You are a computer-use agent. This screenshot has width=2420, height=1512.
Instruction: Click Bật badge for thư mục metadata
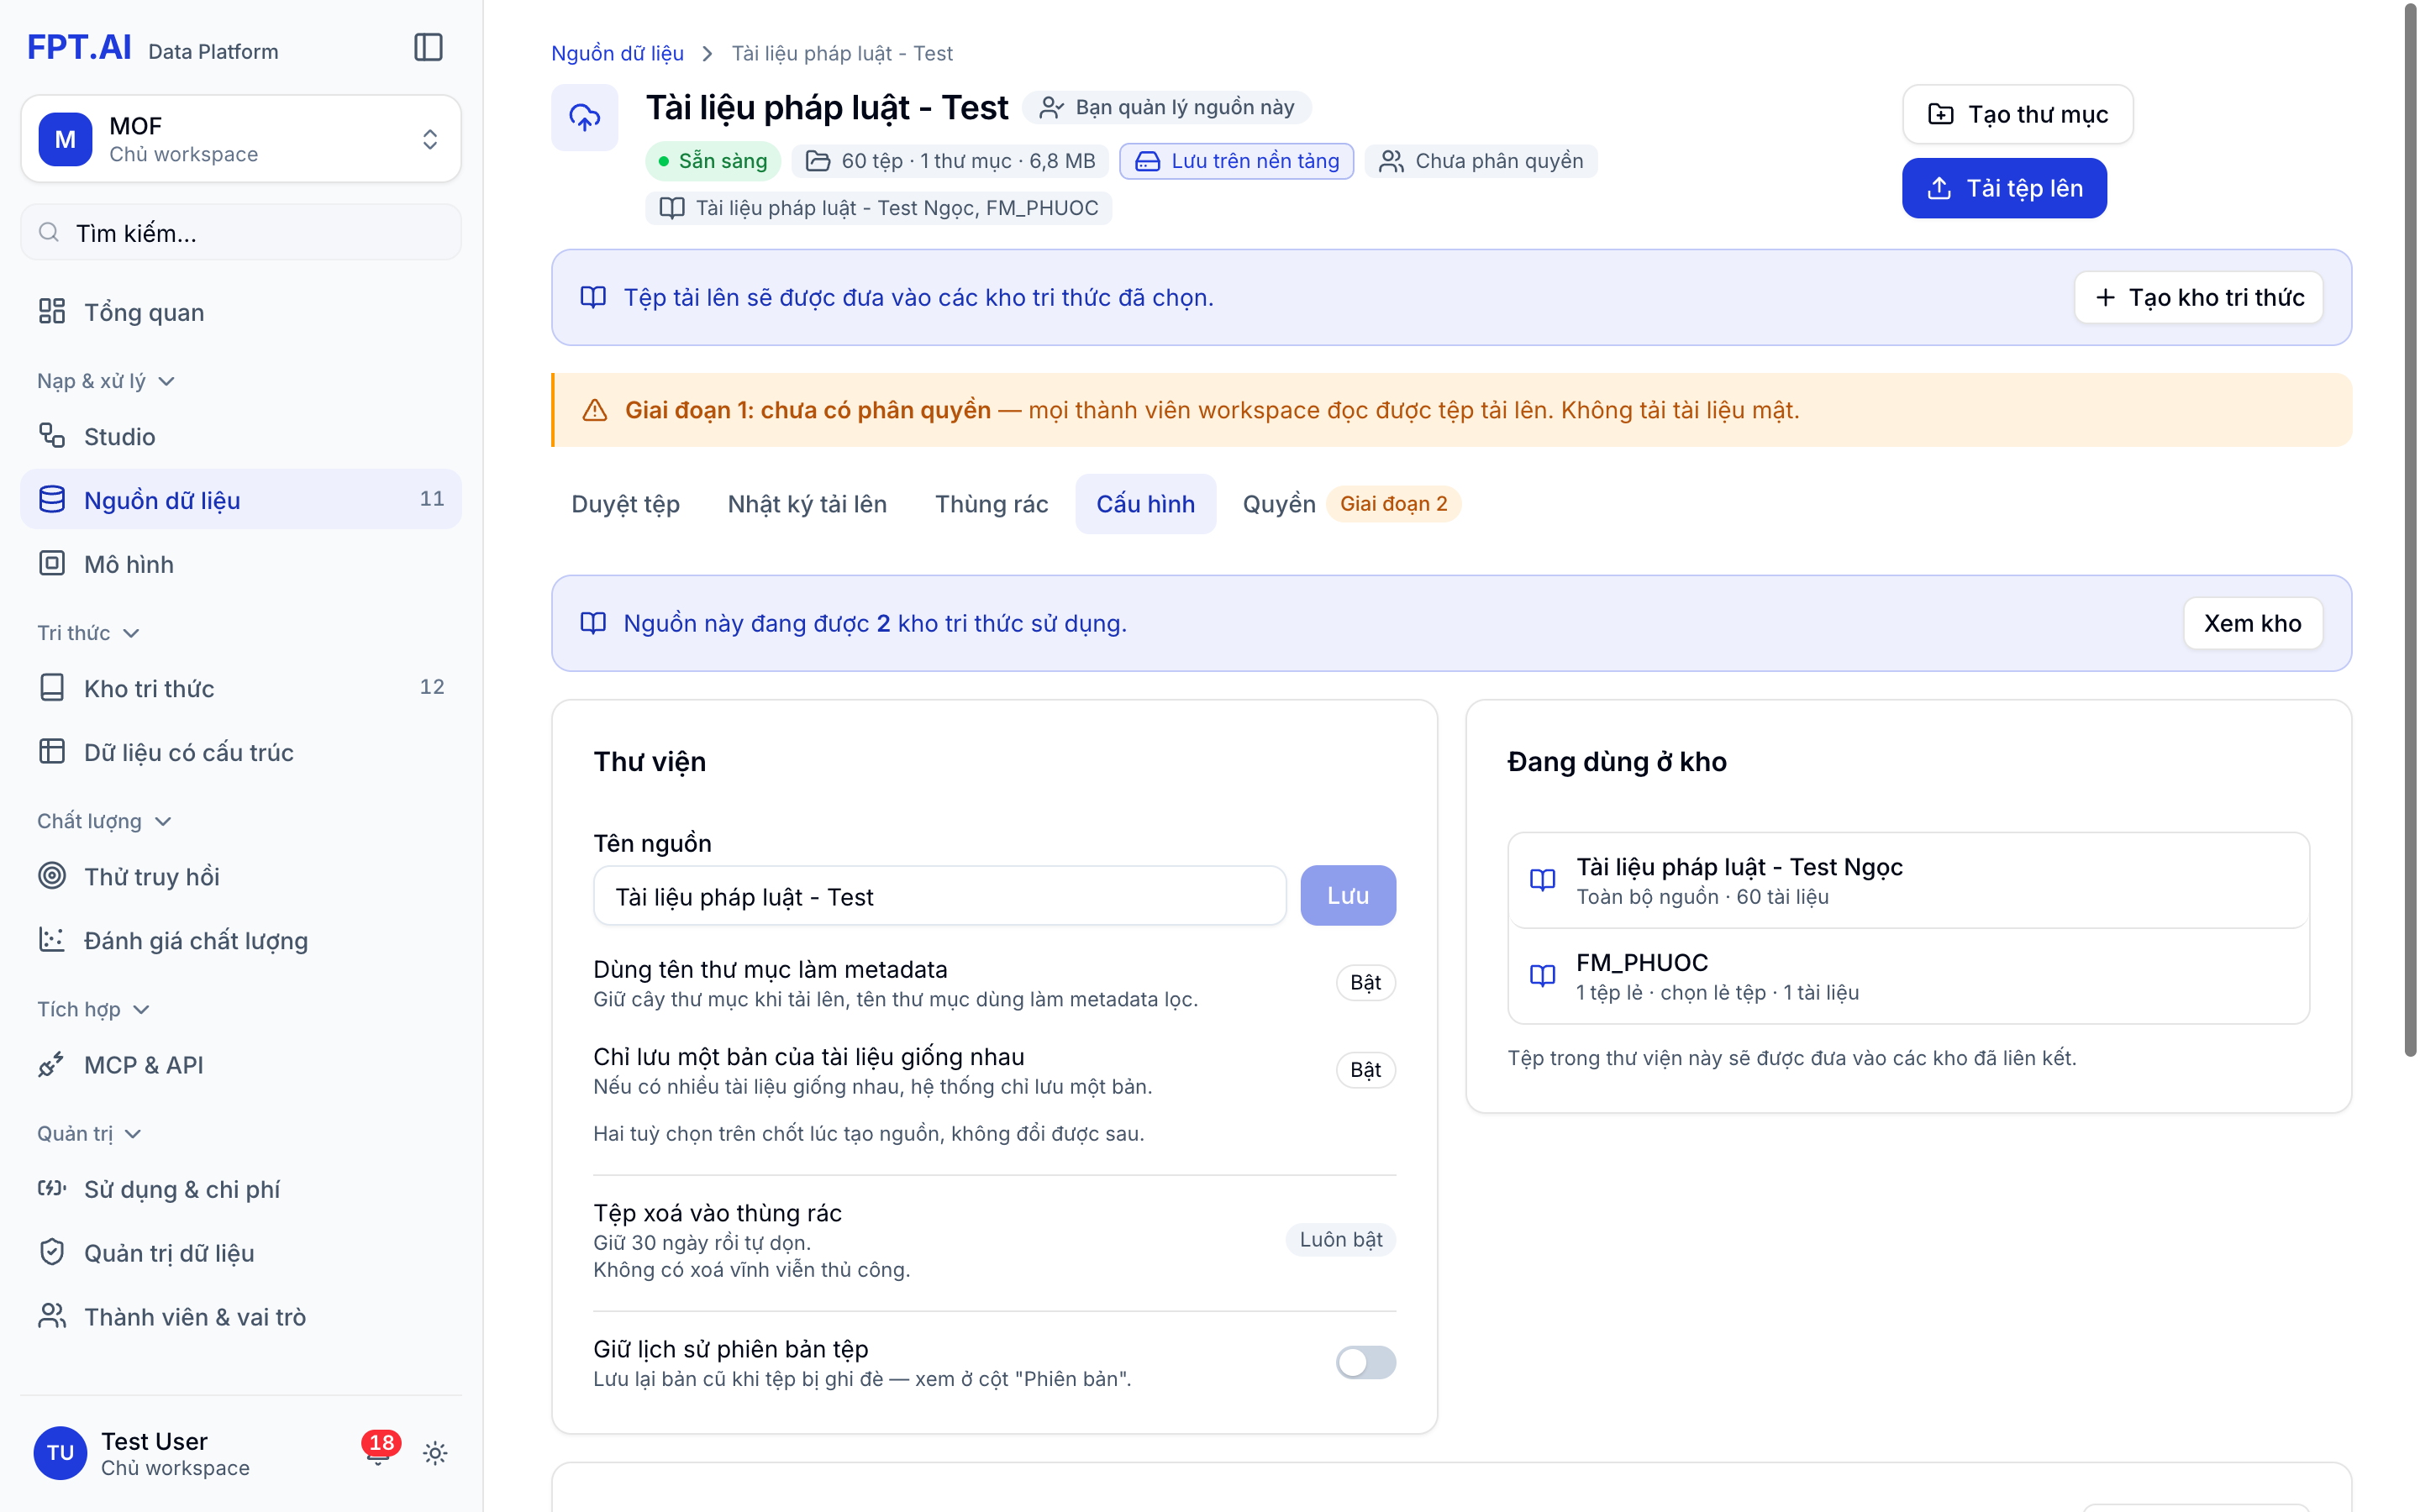pos(1365,982)
